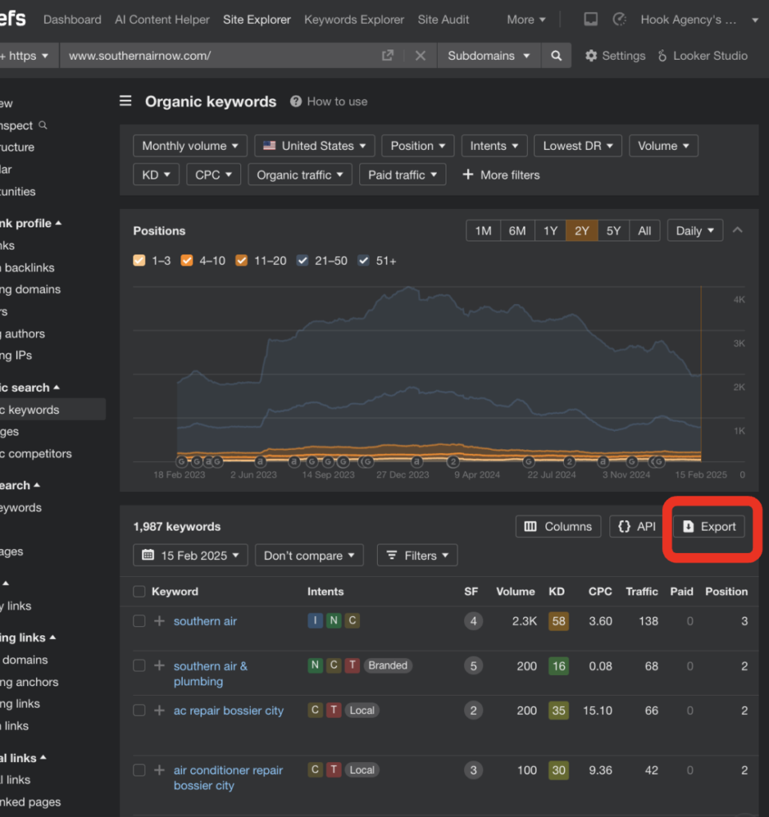Viewport: 769px width, 817px height.
Task: Toggle the 11–20 positions checkbox
Action: pos(241,261)
